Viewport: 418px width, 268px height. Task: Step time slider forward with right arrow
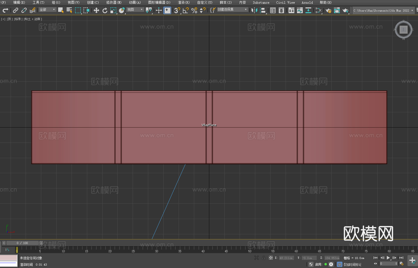click(41, 243)
